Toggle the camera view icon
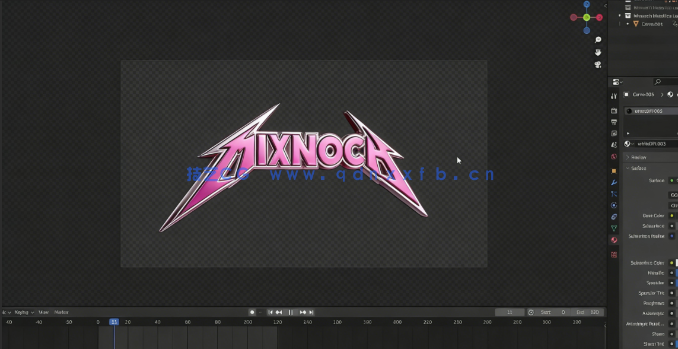The height and width of the screenshot is (349, 678). point(598,65)
